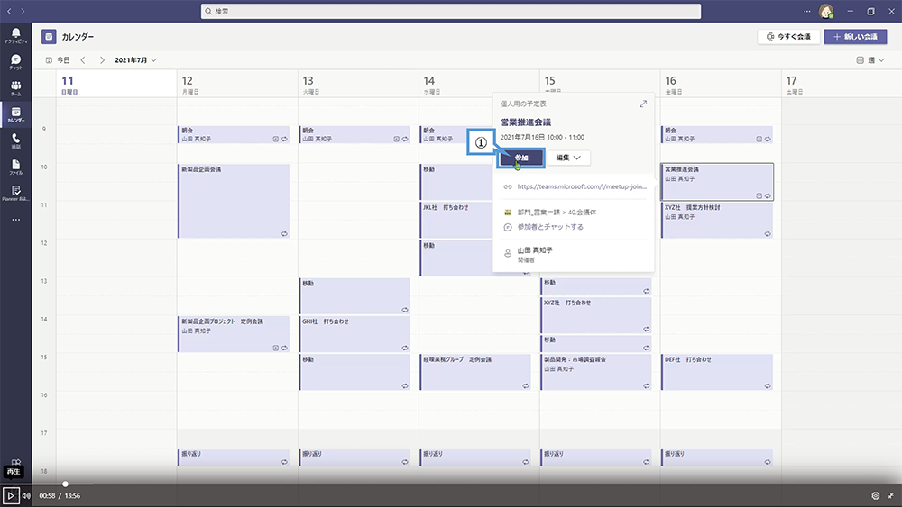902x507 pixels.
Task: Open the 編集 dropdown in meeting popup
Action: tap(567, 158)
